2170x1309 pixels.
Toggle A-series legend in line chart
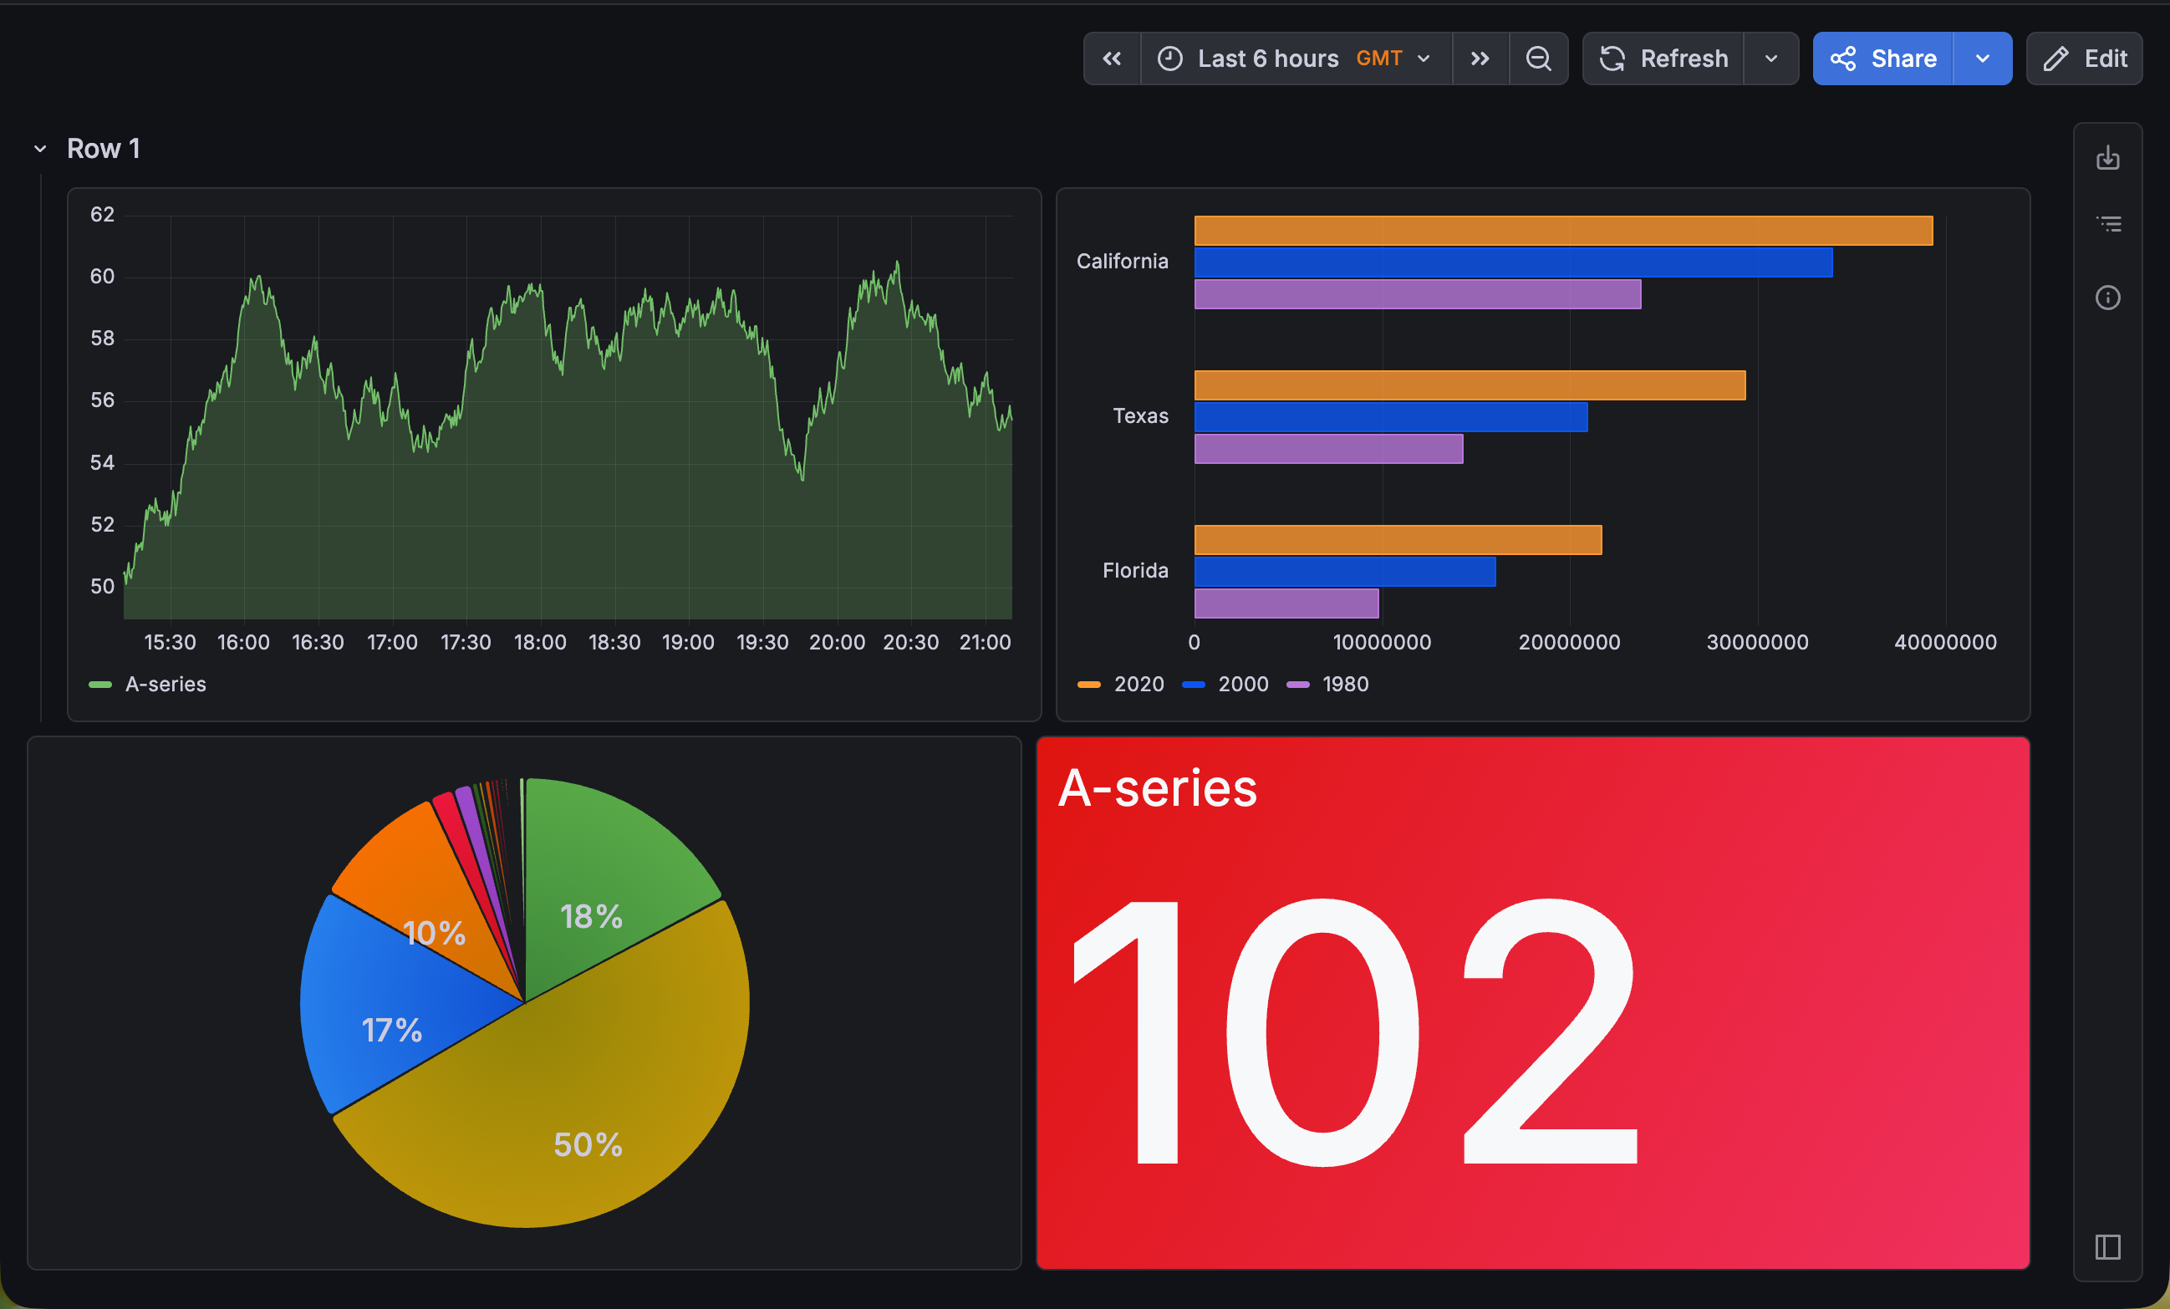pos(165,685)
